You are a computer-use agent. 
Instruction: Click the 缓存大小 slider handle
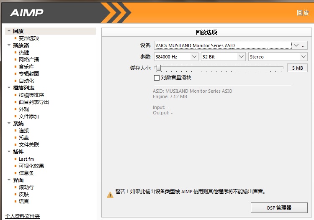click(x=159, y=68)
